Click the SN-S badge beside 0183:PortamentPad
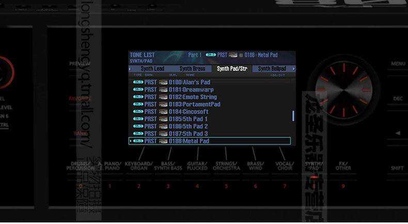 [138, 104]
